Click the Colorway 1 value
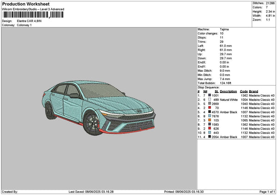Image resolution: width=277 pixels, height=195 pixels. pyautogui.click(x=24, y=25)
